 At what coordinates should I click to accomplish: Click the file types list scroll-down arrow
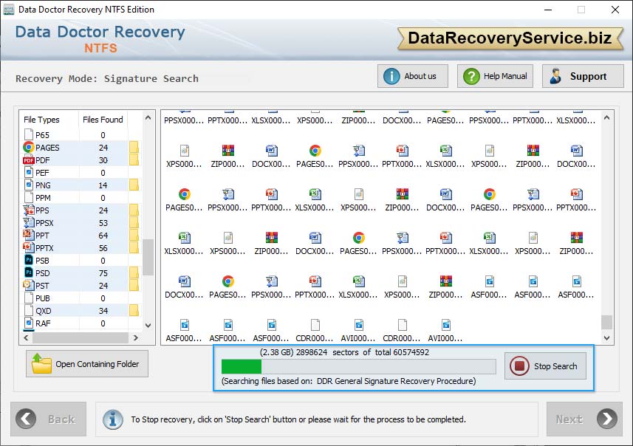tap(148, 326)
